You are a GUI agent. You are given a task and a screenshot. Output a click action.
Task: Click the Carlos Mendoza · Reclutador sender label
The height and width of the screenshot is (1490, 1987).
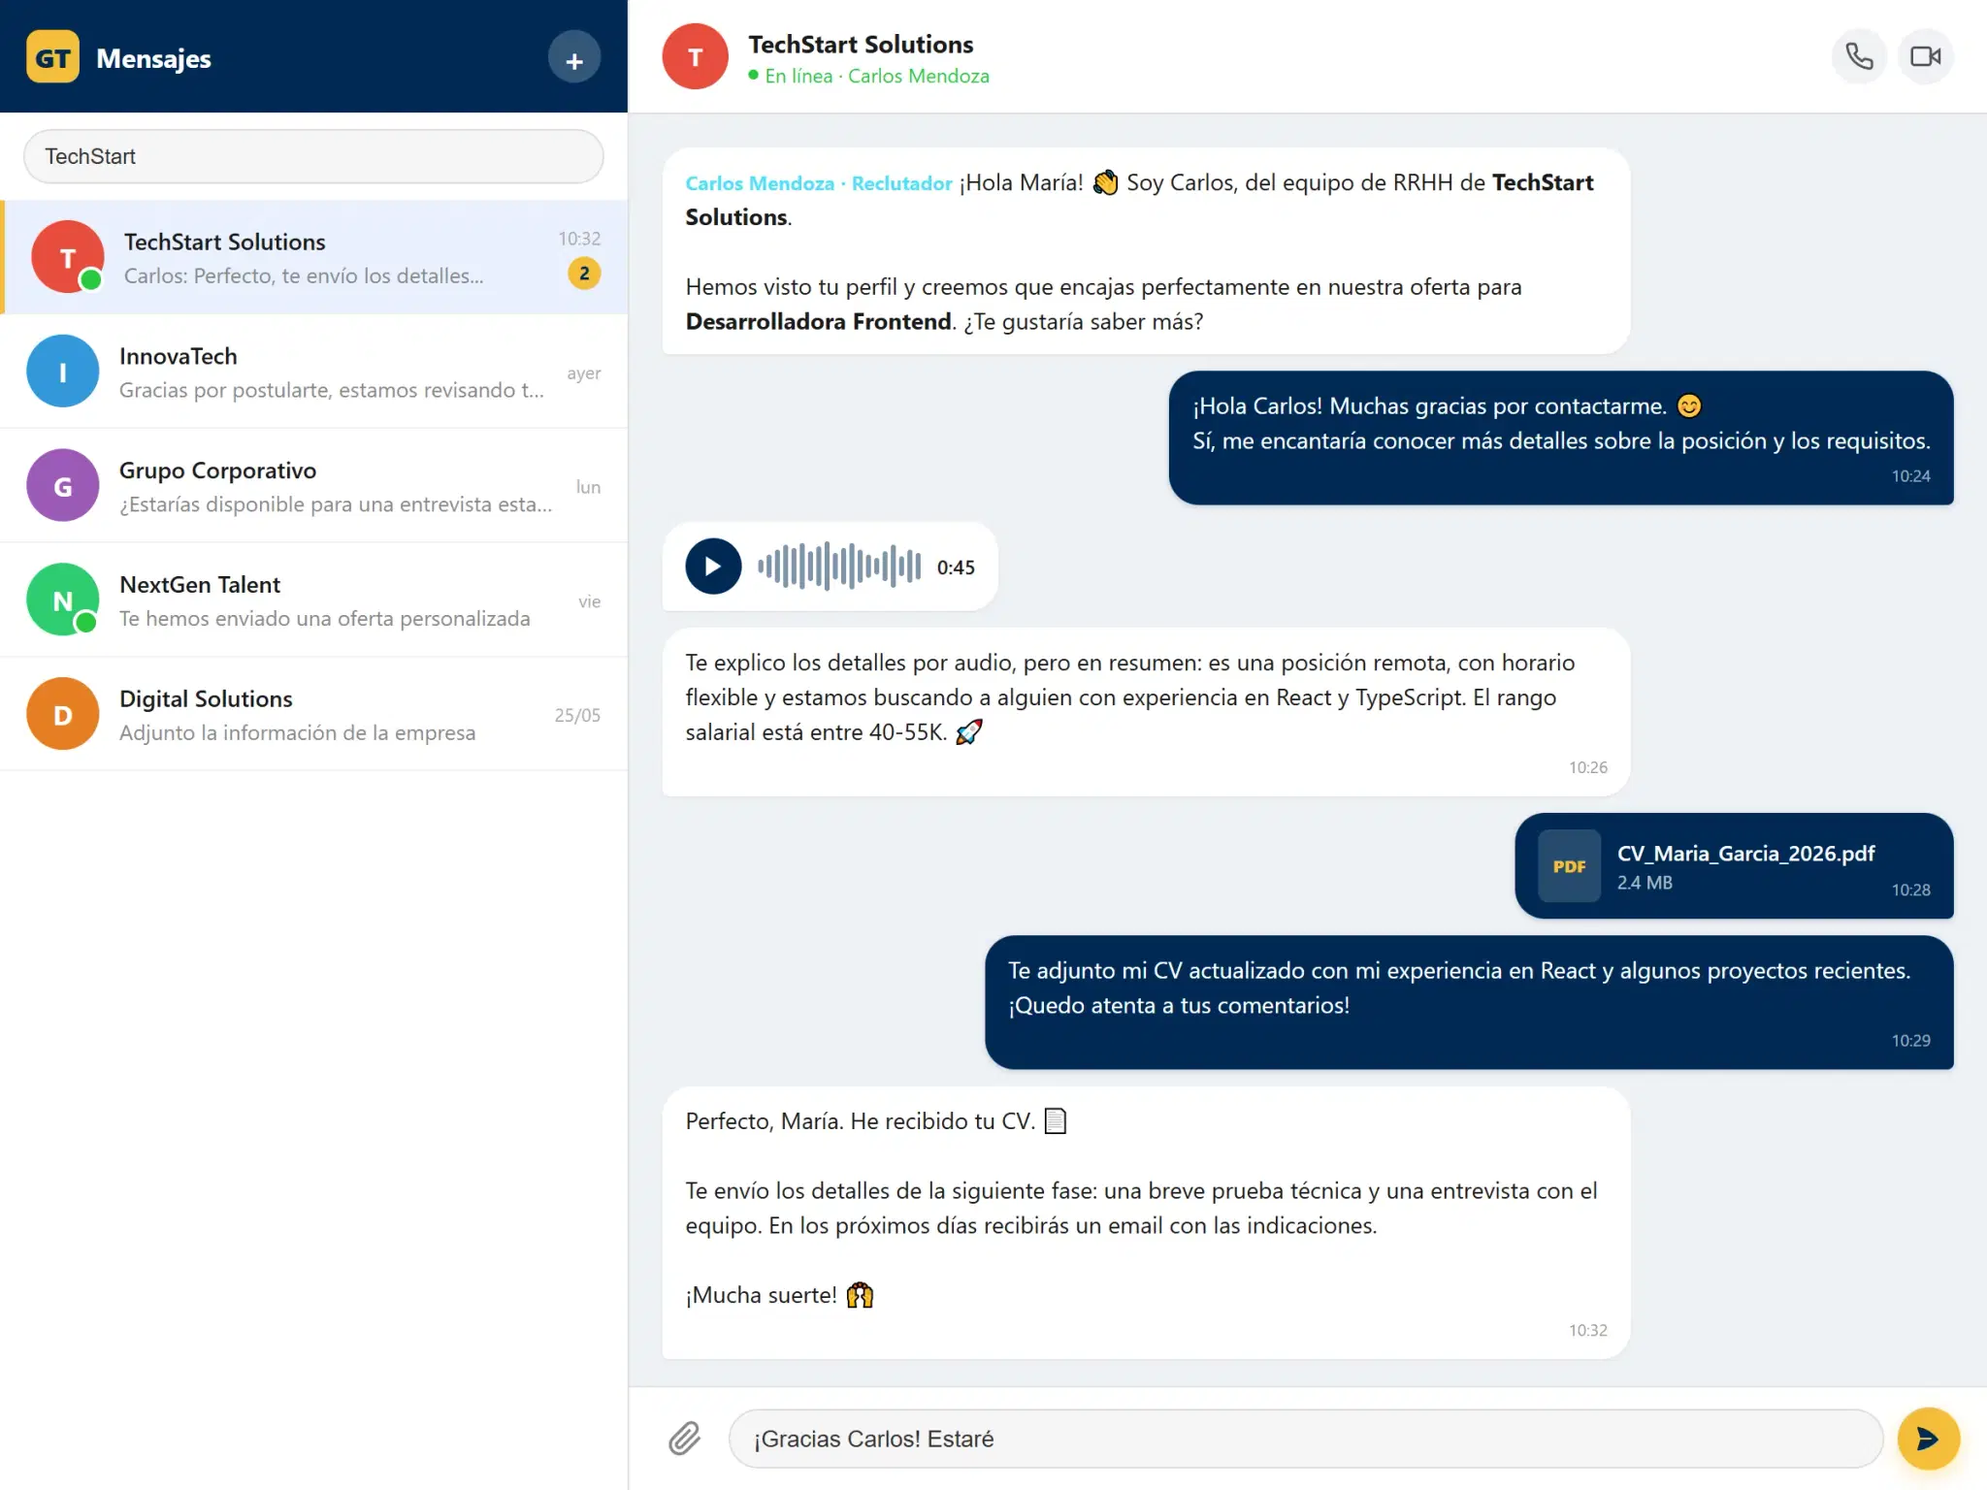point(818,183)
